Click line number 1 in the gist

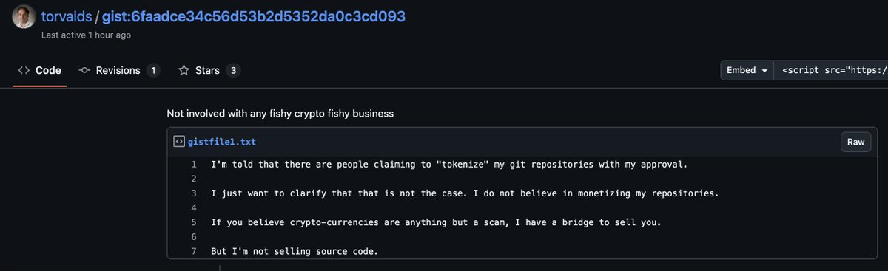point(193,165)
